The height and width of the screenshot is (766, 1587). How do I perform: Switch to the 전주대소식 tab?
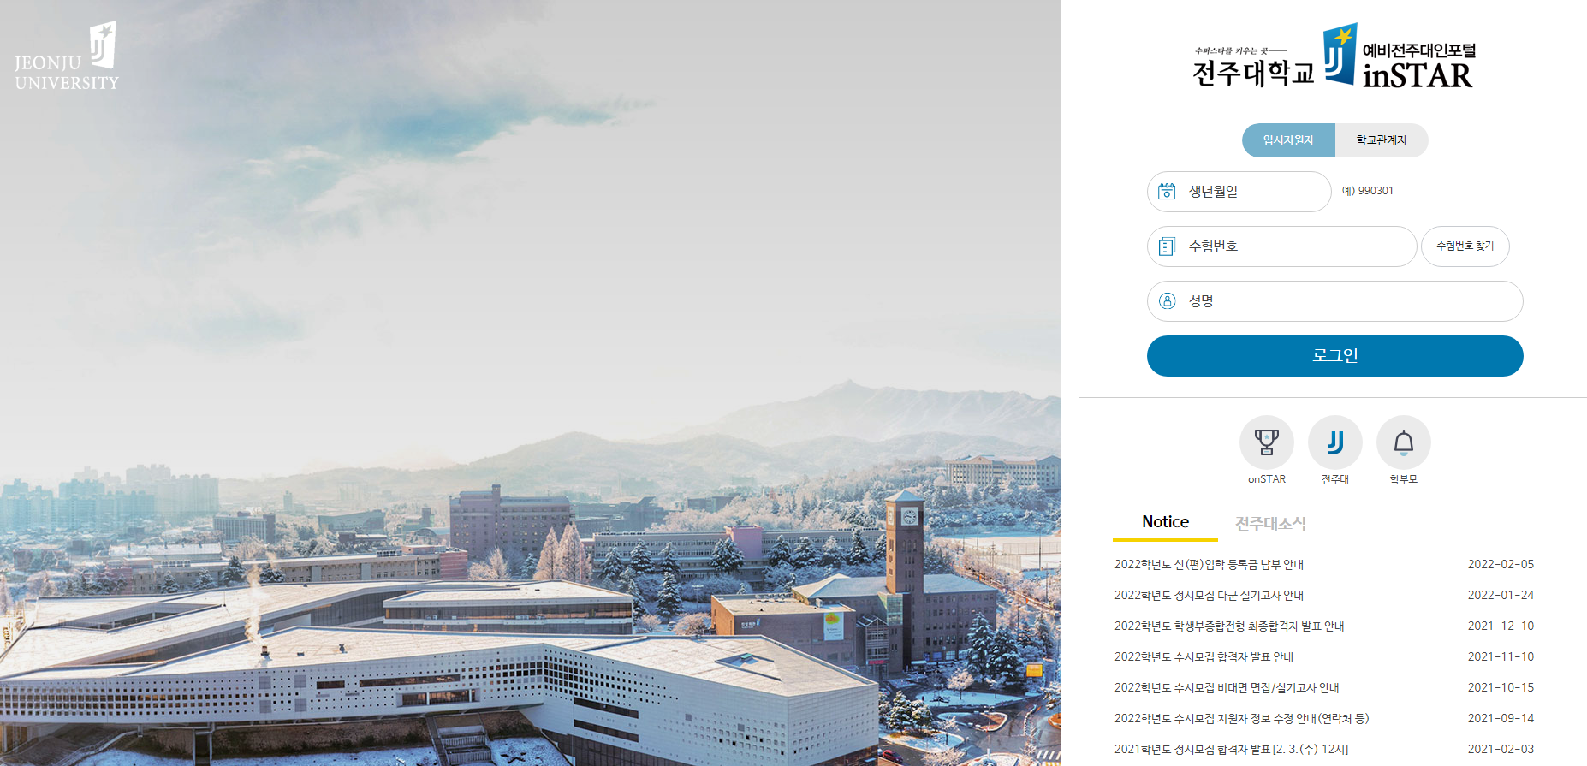click(x=1270, y=524)
